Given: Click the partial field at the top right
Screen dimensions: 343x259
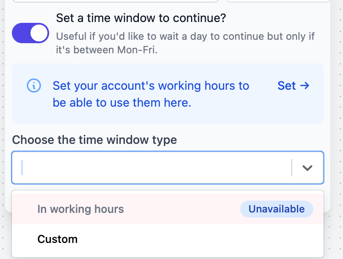Looking at the screenshot, I should click(x=277, y=2).
